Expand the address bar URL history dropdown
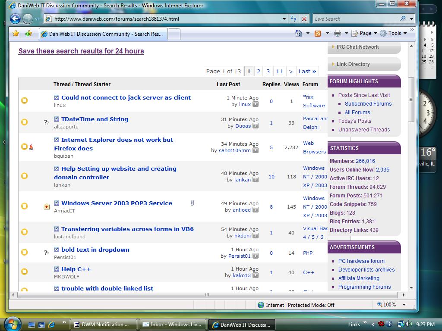The height and width of the screenshot is (331, 442). pos(284,19)
